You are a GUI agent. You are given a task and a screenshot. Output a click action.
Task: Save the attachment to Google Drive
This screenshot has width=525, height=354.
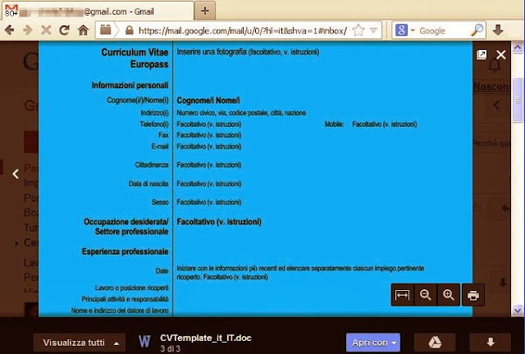[435, 342]
